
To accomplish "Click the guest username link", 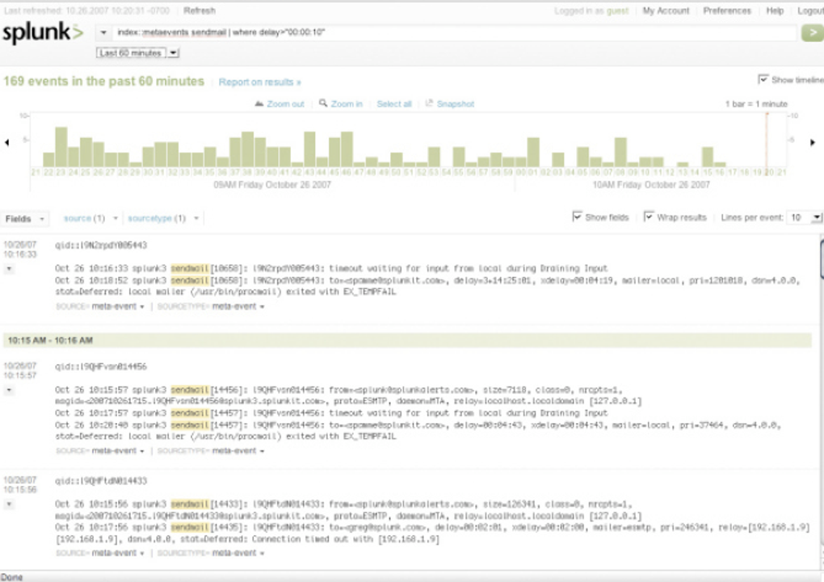I will tap(617, 10).
